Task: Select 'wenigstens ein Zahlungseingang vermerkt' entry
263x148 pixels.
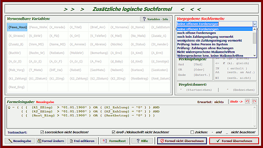Action: (x=209, y=40)
